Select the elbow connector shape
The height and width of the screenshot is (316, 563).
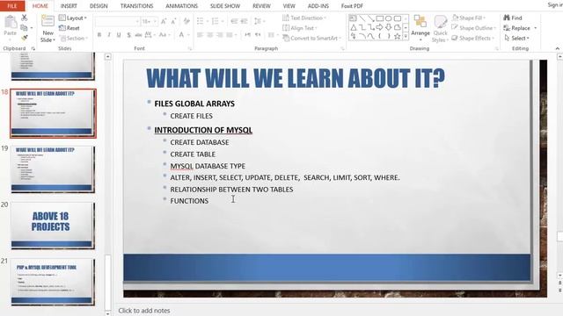362,27
